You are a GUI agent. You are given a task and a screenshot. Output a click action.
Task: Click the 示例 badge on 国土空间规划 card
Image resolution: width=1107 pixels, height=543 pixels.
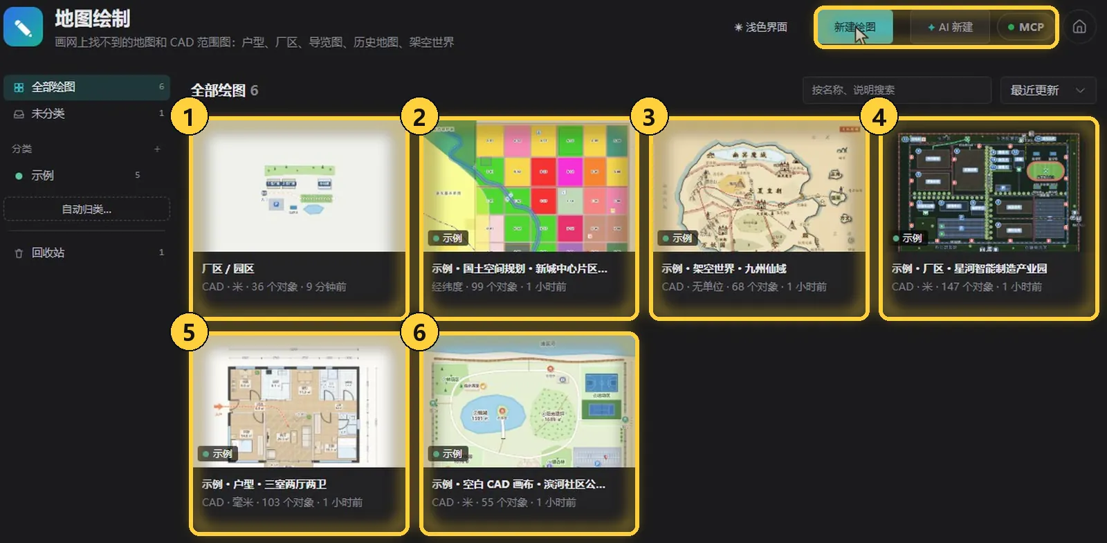point(448,238)
